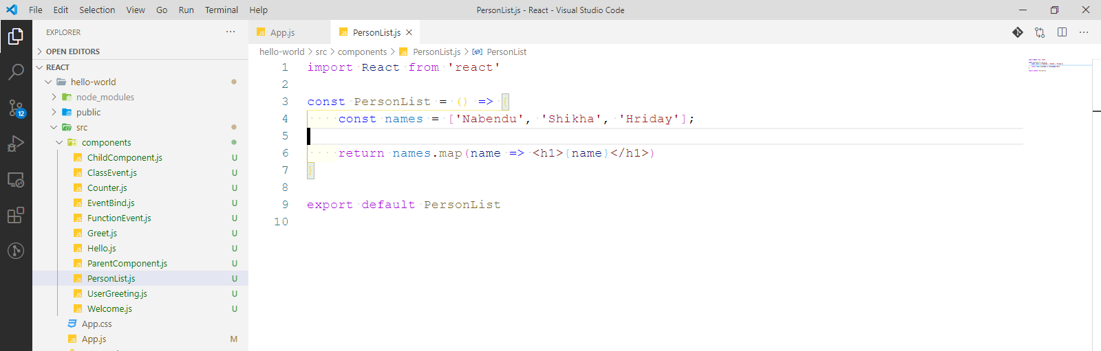This screenshot has height=351, width=1101.
Task: Open the Run and Debug view
Action: (16, 144)
